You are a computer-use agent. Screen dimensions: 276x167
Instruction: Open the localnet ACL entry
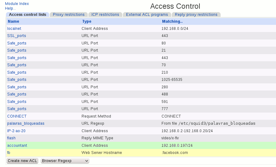pyautogui.click(x=14, y=29)
